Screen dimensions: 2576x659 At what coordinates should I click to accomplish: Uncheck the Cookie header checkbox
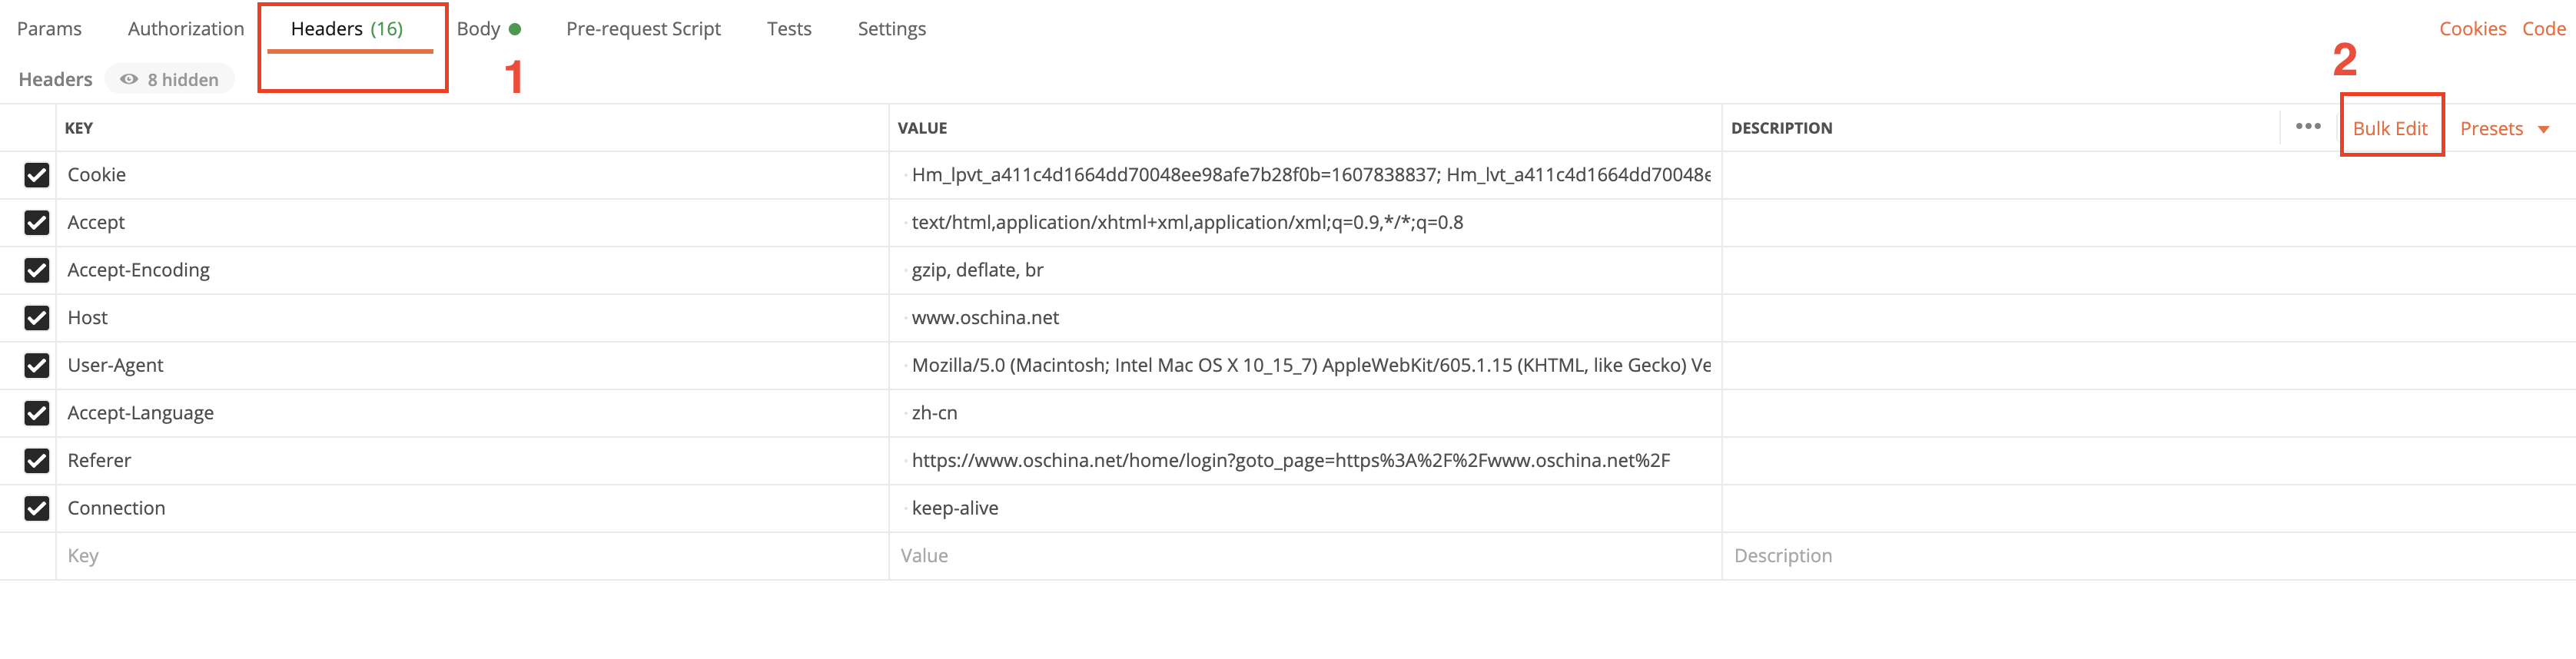37,175
